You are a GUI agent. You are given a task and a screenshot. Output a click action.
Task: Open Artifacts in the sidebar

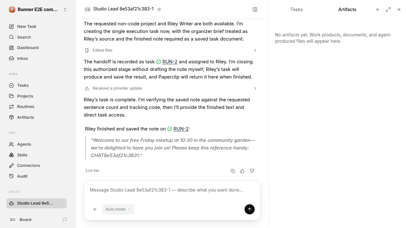36,117
